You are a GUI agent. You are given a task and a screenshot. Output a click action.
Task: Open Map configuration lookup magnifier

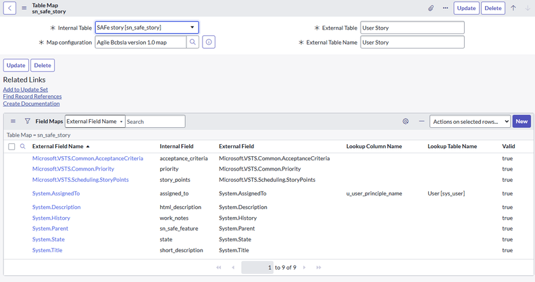[193, 42]
